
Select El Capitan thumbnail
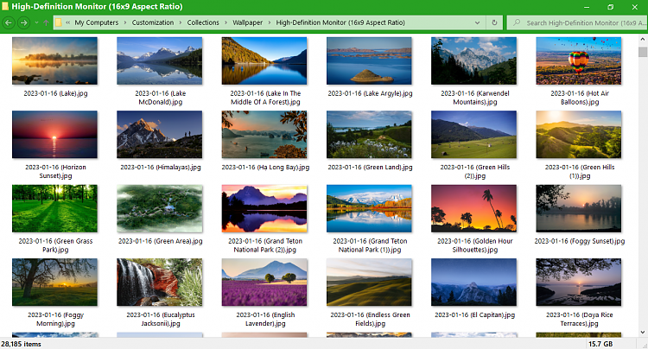[x=473, y=282]
